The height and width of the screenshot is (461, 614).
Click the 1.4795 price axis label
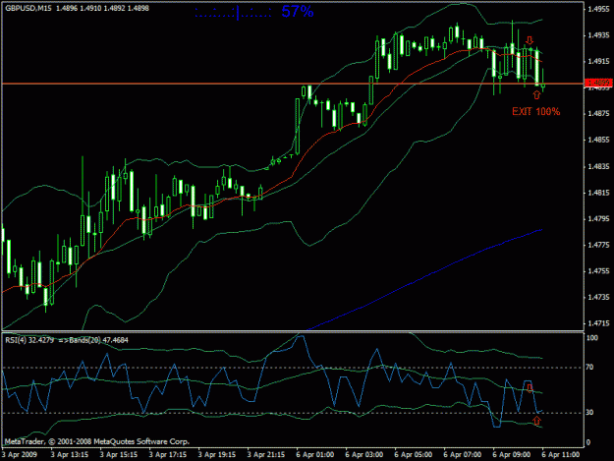[598, 218]
